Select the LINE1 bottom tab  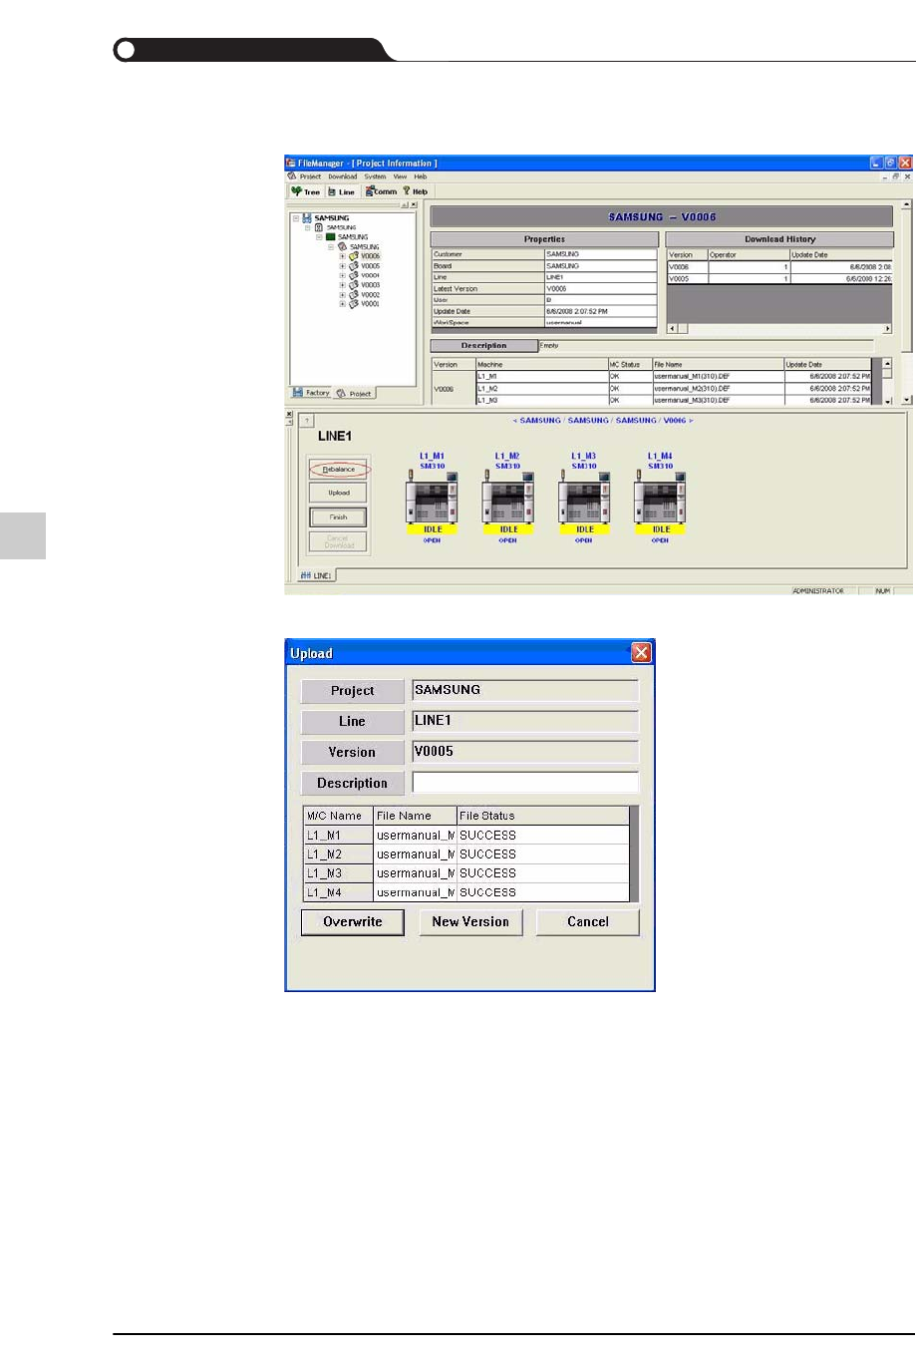(x=316, y=575)
